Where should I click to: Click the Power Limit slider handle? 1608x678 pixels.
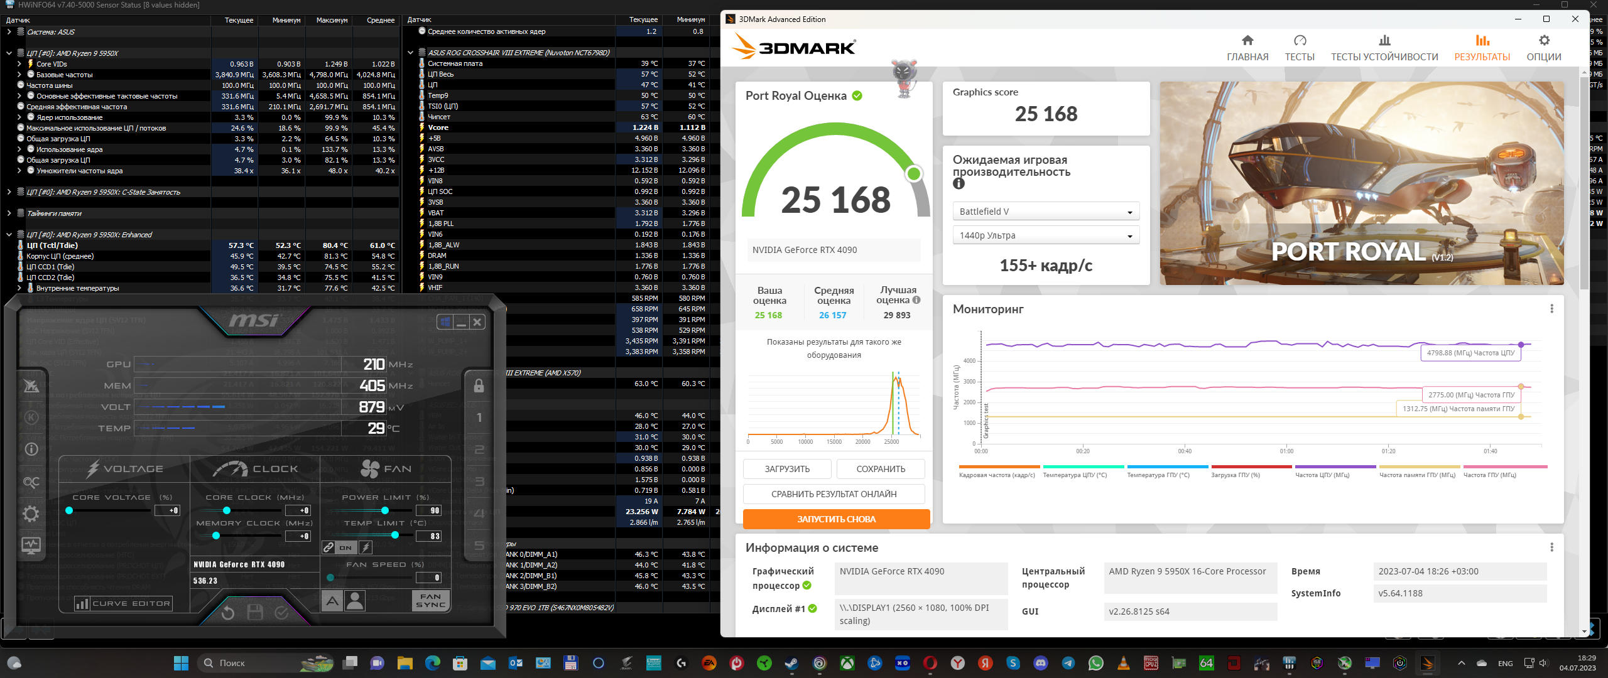point(385,510)
